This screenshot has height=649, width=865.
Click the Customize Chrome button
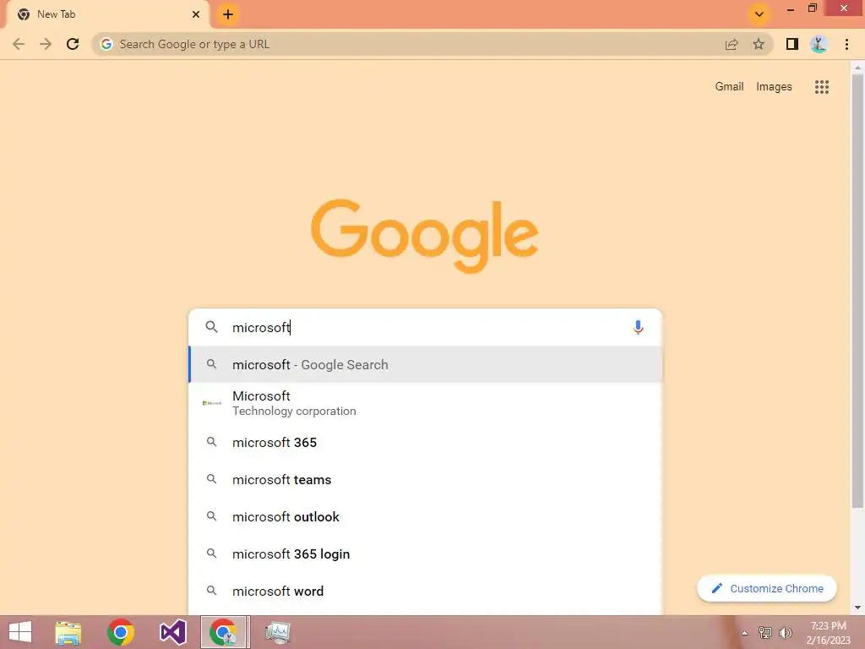coord(767,588)
